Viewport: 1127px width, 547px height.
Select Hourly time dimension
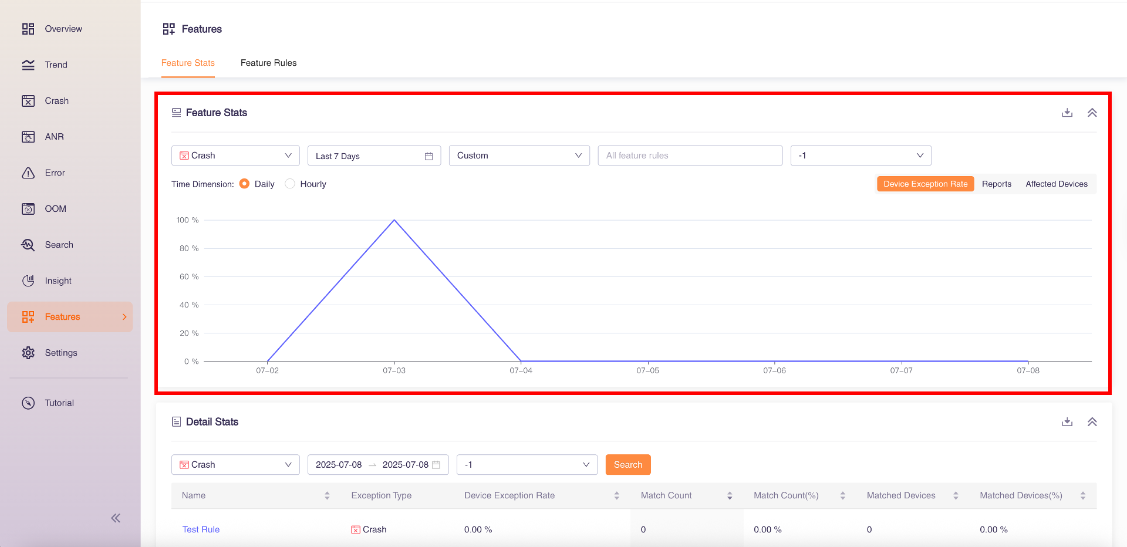click(290, 184)
